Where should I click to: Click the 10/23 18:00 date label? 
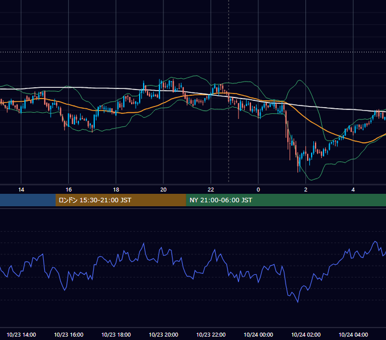[x=116, y=334]
